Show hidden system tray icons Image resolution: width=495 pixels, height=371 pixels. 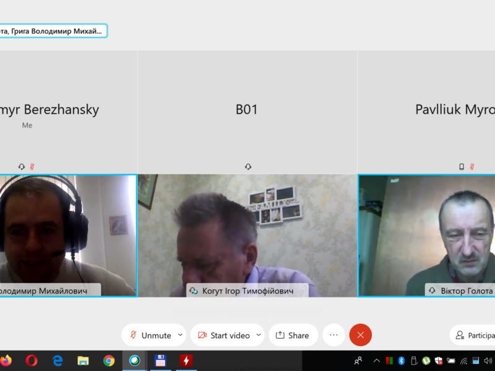(376, 360)
